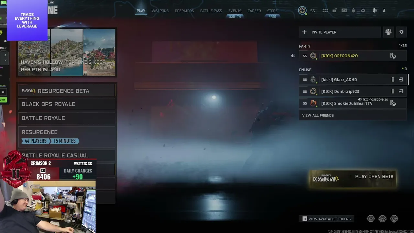The image size is (414, 233).
Task: Click the friends count number 3 in top bar
Action: click(x=384, y=10)
